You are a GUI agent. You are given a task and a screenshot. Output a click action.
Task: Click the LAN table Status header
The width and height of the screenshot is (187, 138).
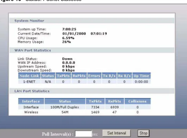click(65, 101)
